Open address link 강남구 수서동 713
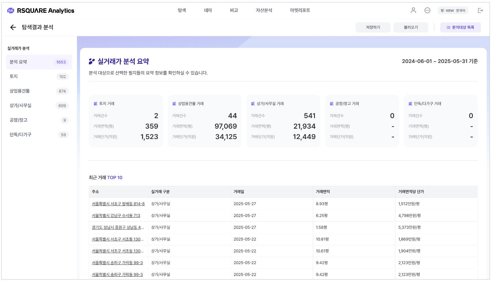Viewport: 493px width, 283px height. [x=116, y=216]
